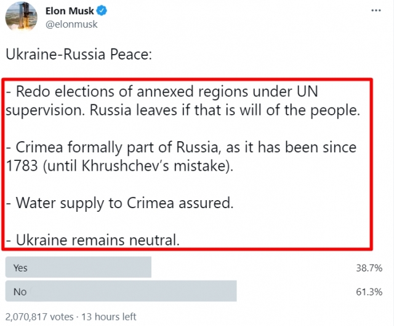Image resolution: width=394 pixels, height=326 pixels.
Task: Click the Crimea formally part of Russia line
Action: 181,147
